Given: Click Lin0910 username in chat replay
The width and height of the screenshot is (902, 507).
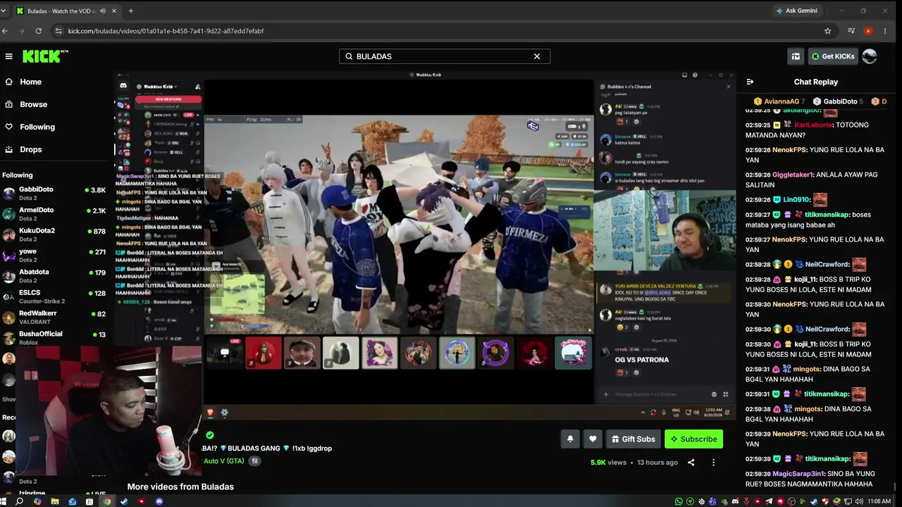Looking at the screenshot, I should pos(796,199).
